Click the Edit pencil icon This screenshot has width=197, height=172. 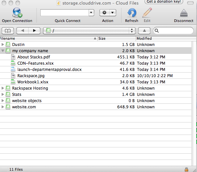(x=147, y=12)
